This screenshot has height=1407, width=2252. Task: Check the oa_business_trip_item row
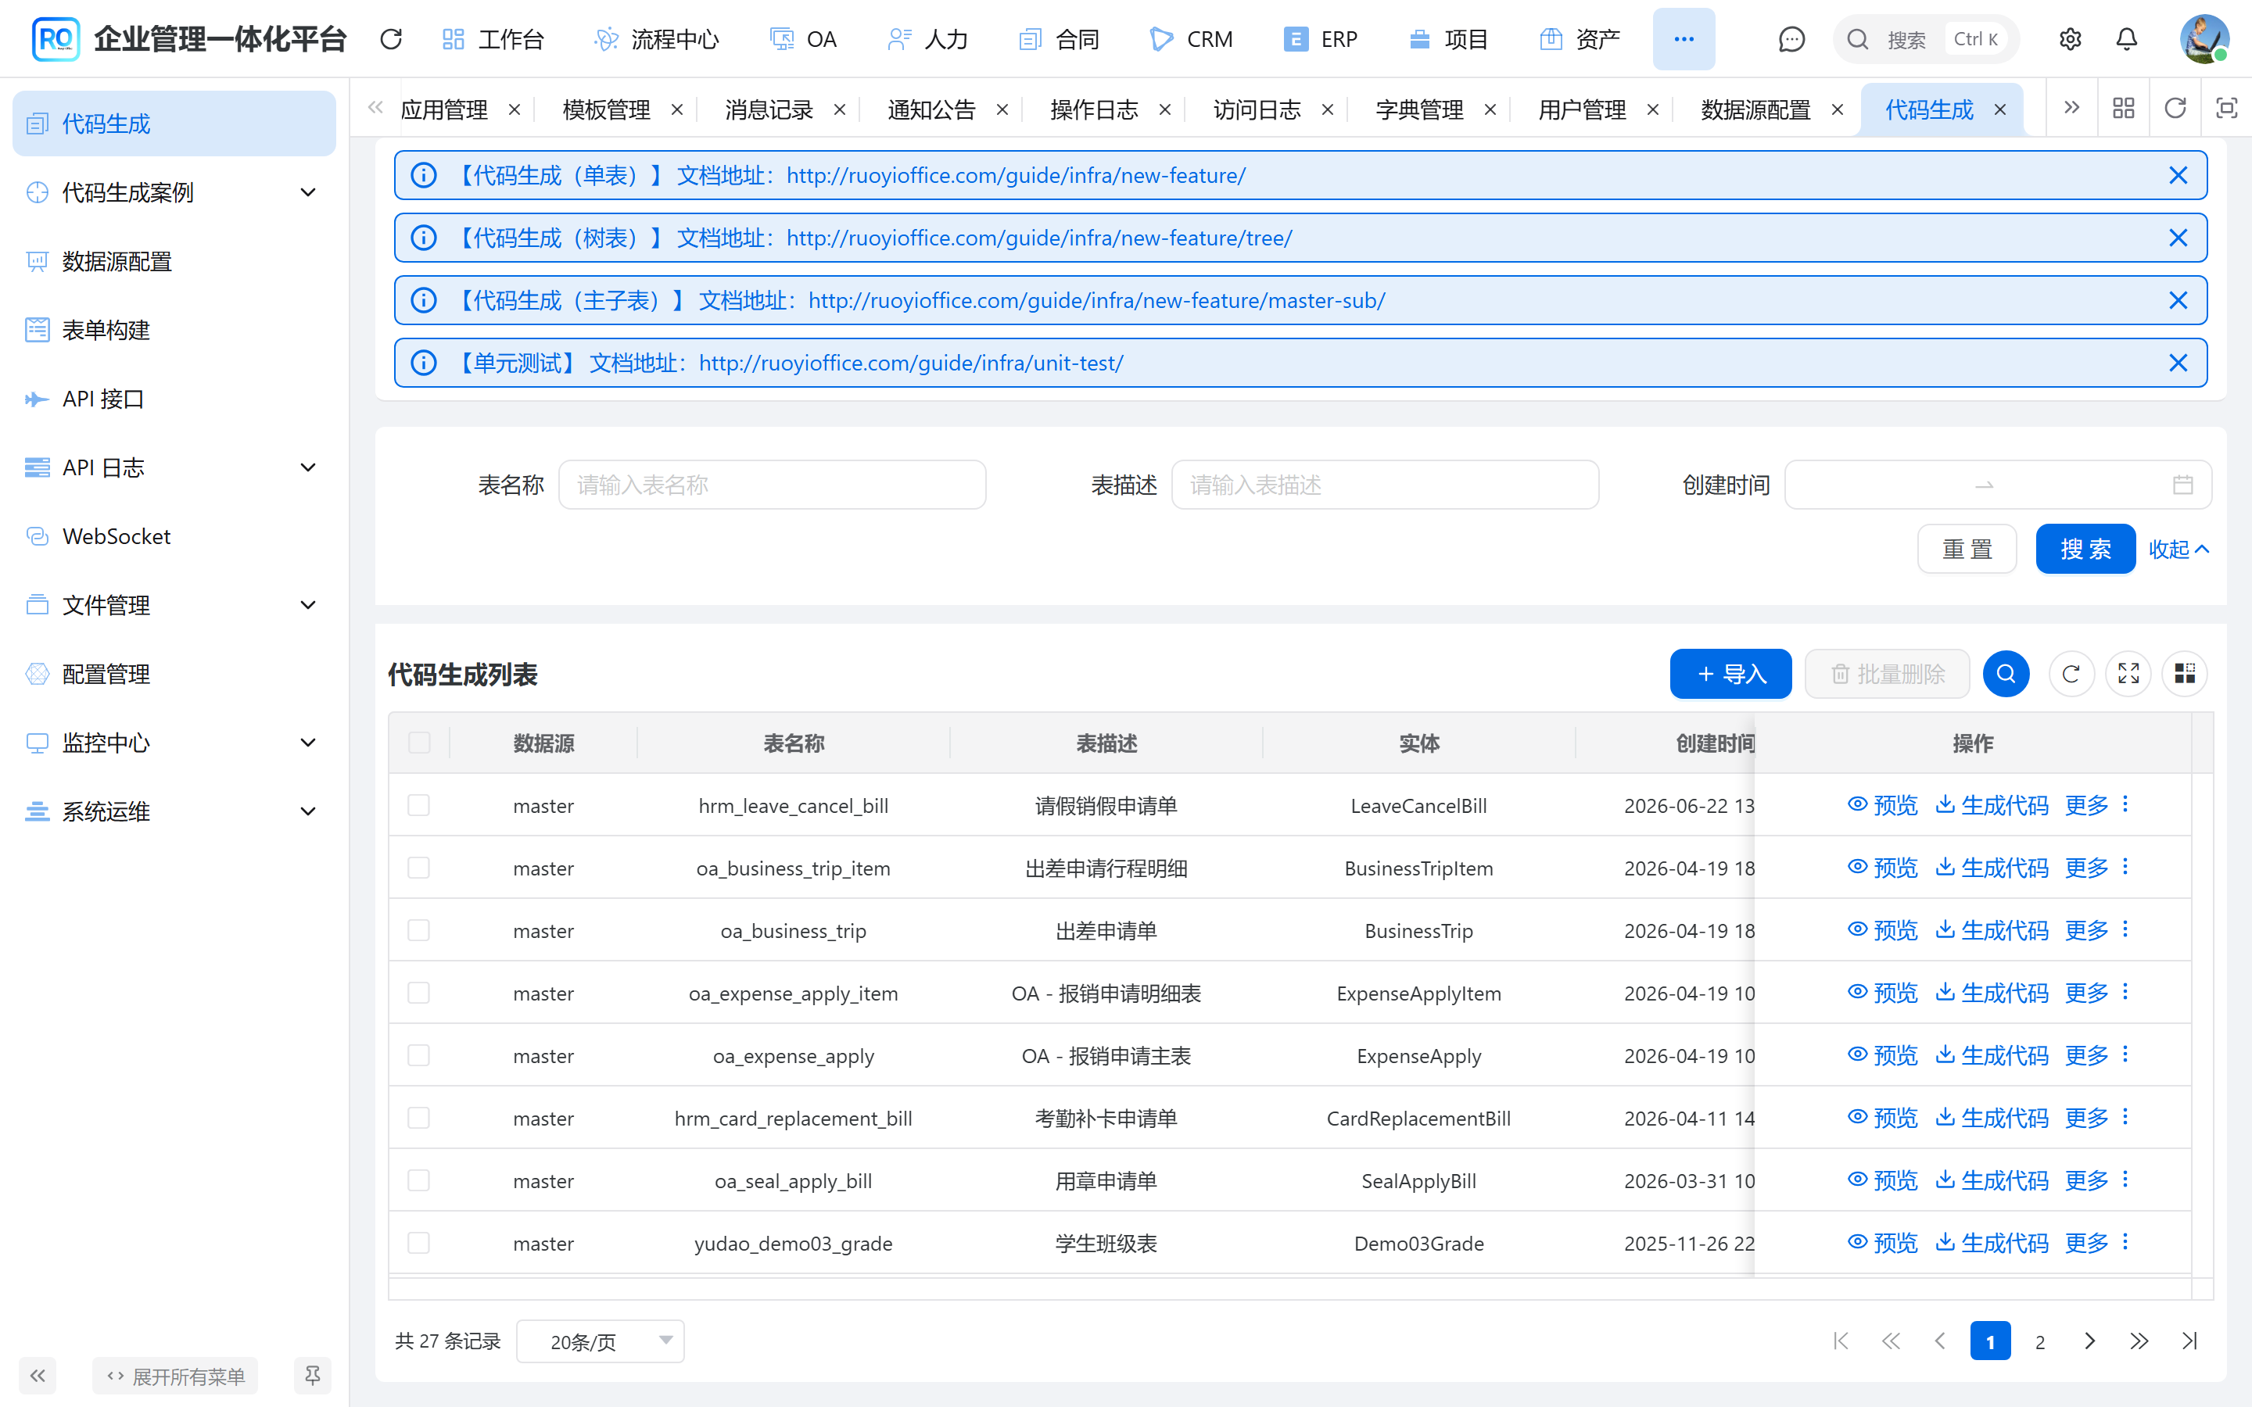pos(419,868)
